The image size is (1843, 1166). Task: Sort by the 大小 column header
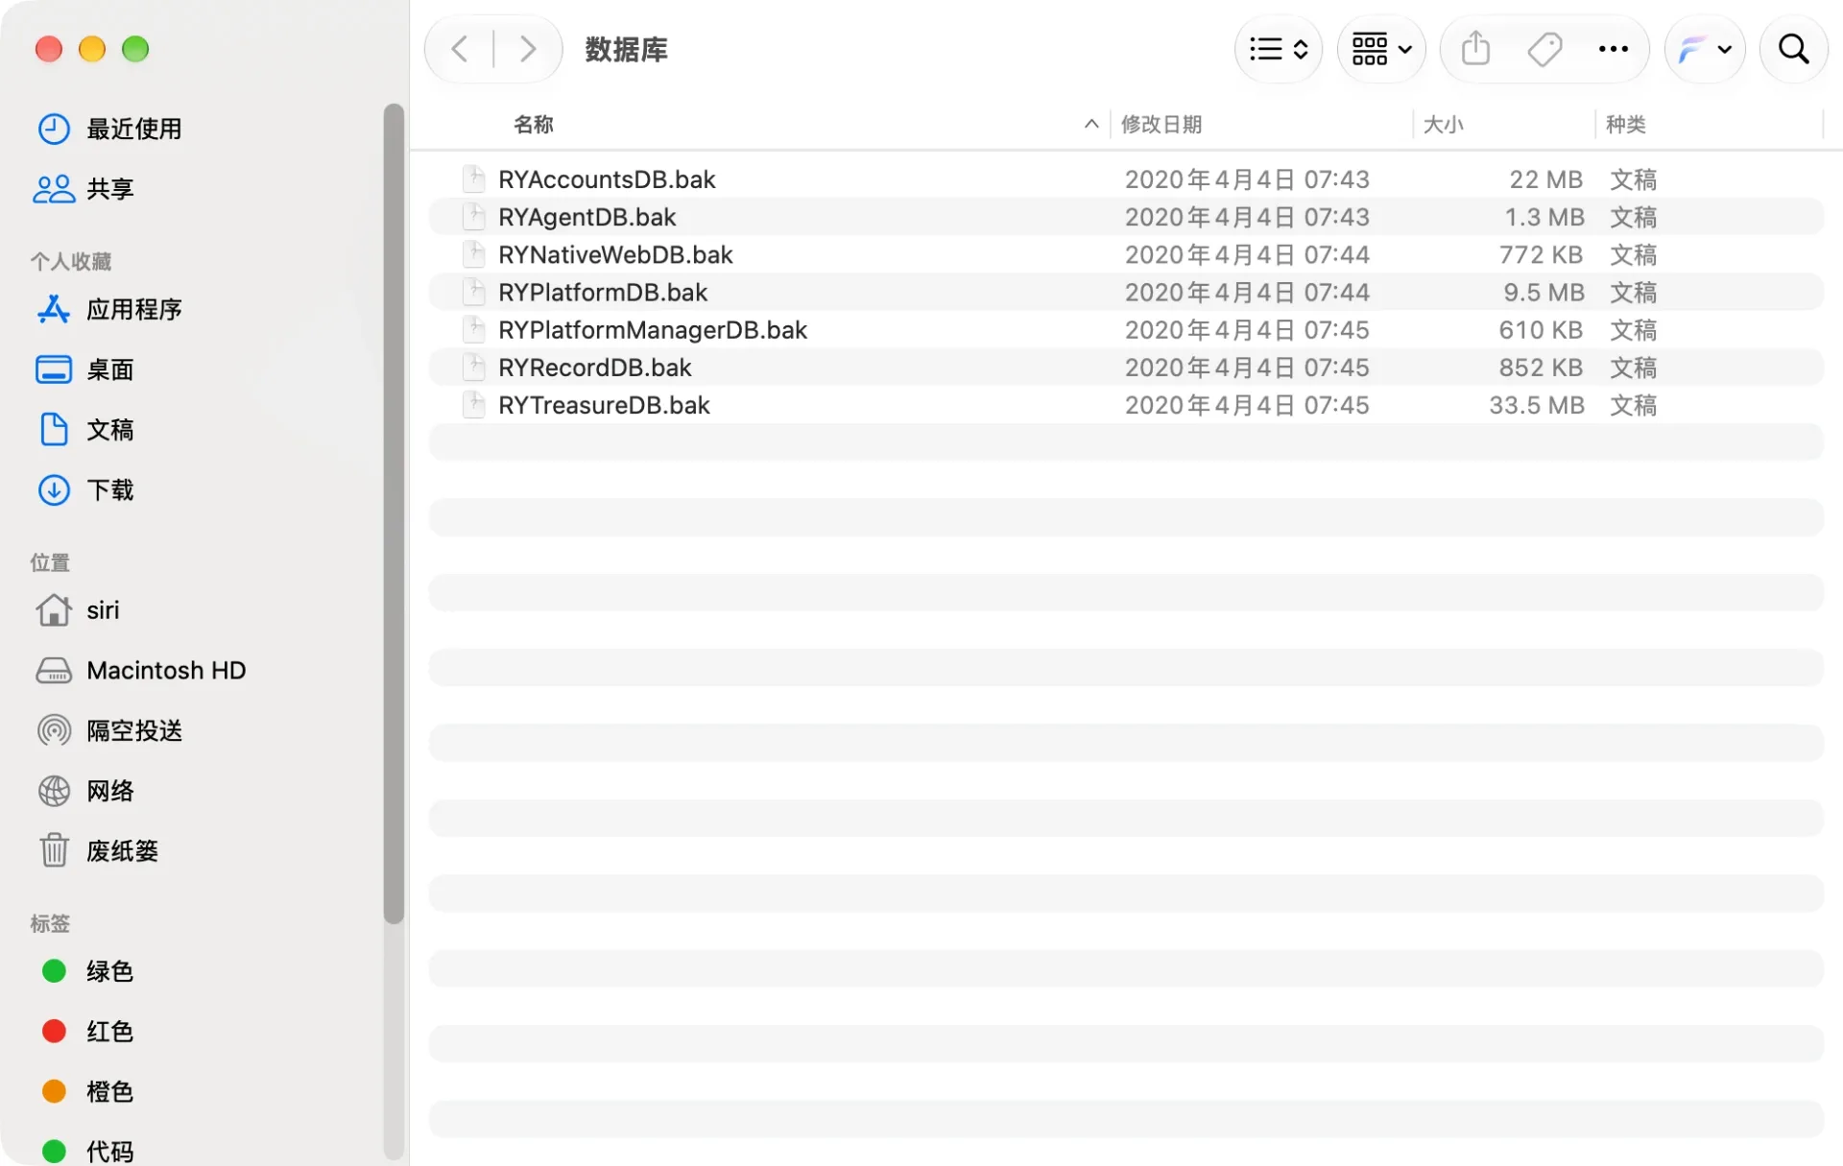1443,125
